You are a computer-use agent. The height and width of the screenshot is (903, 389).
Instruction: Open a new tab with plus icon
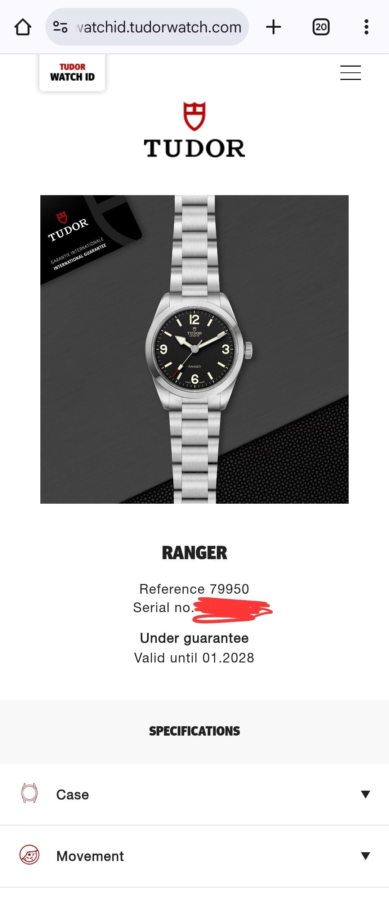[x=273, y=27]
